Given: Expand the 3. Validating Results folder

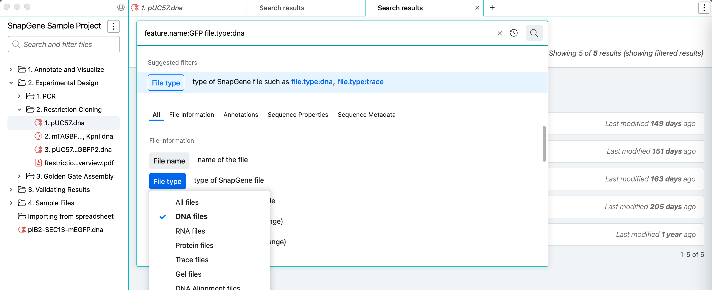Looking at the screenshot, I should click(11, 190).
